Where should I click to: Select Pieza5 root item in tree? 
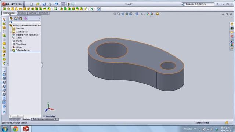pos(25,25)
